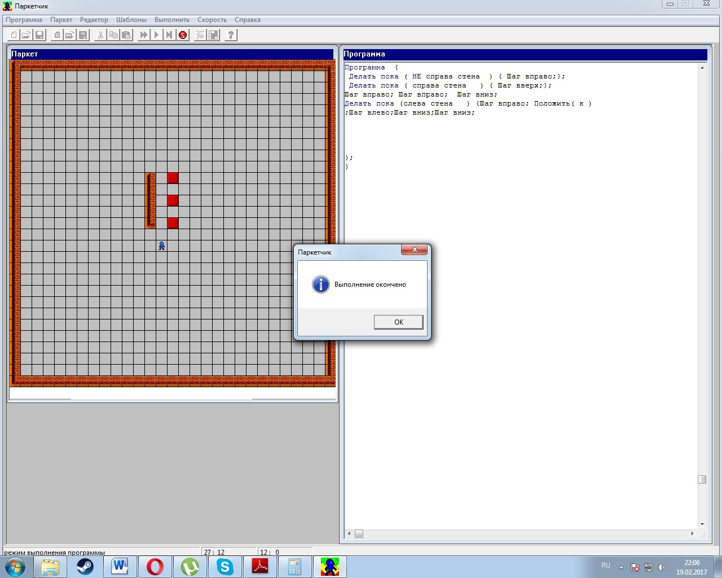The width and height of the screenshot is (722, 578).
Task: Click the text-lines icon in the toolbar
Action: click(200, 35)
